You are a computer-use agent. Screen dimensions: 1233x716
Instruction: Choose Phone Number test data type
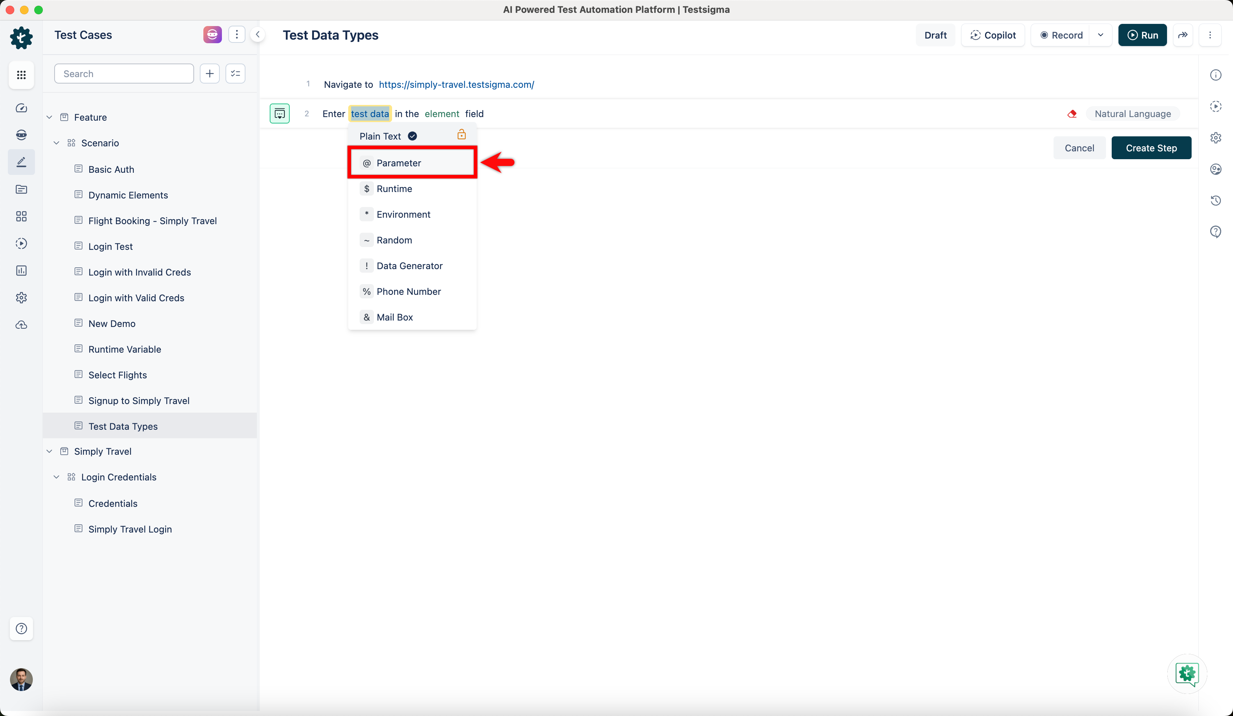pos(412,292)
